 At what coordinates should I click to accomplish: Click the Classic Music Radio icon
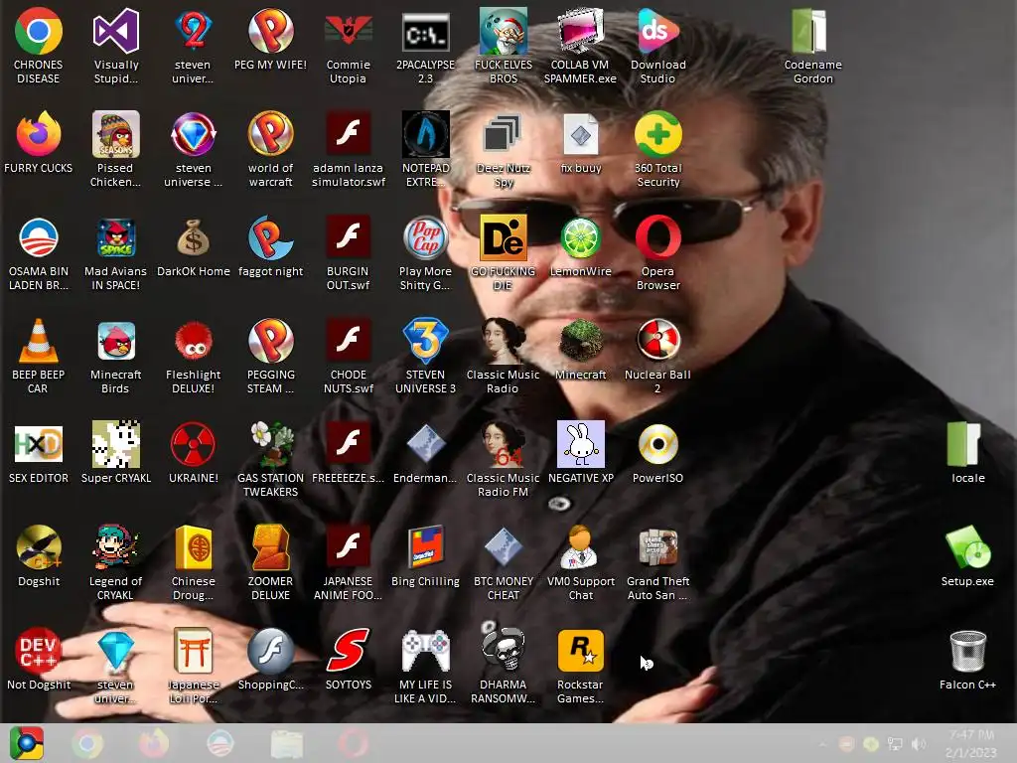503,341
